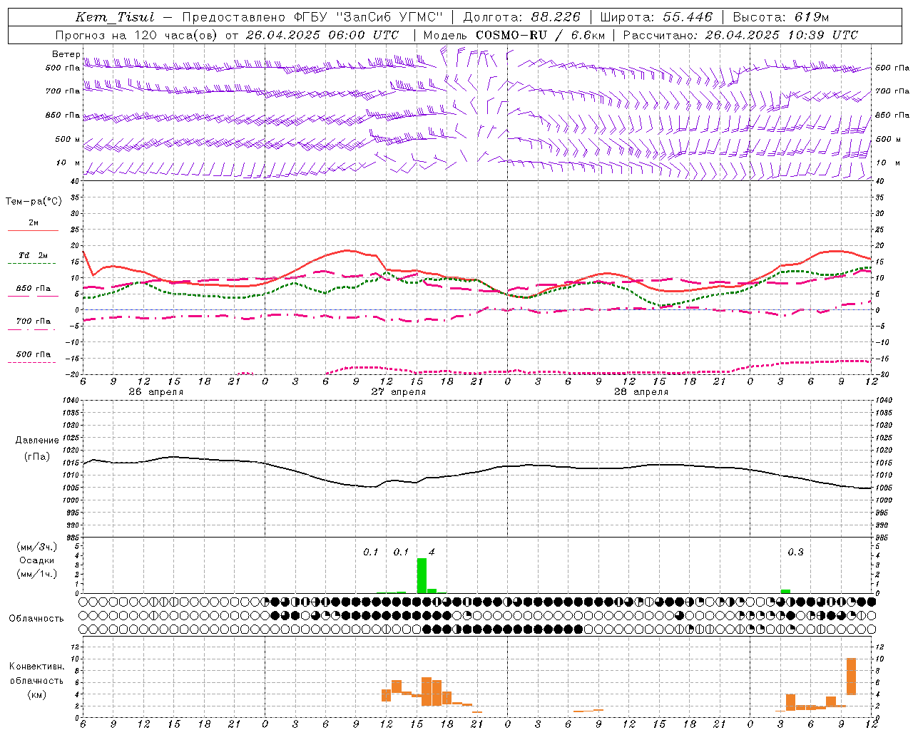Click the (км) unit label
The image size is (913, 730).
[36, 694]
